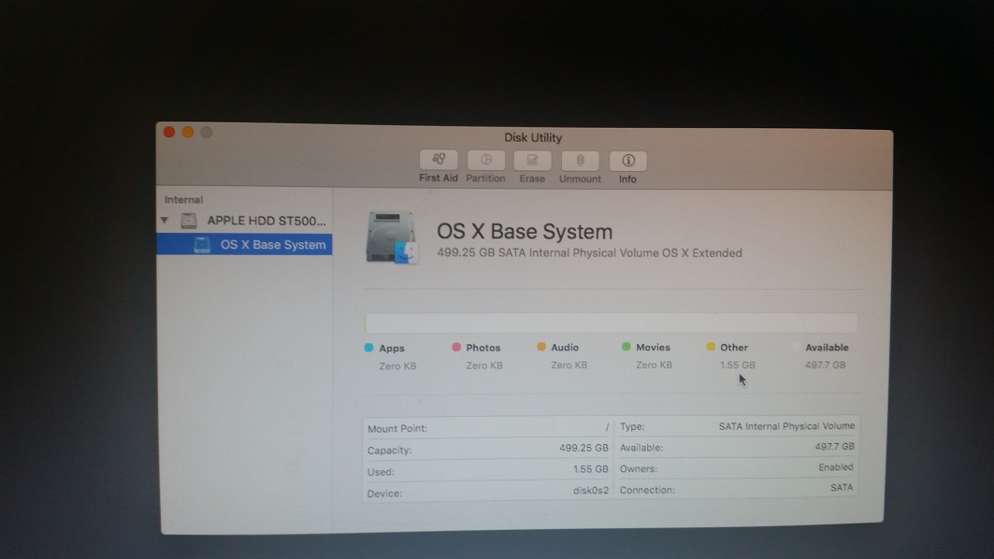
Task: Click the blue Apps legend dot
Action: 369,348
